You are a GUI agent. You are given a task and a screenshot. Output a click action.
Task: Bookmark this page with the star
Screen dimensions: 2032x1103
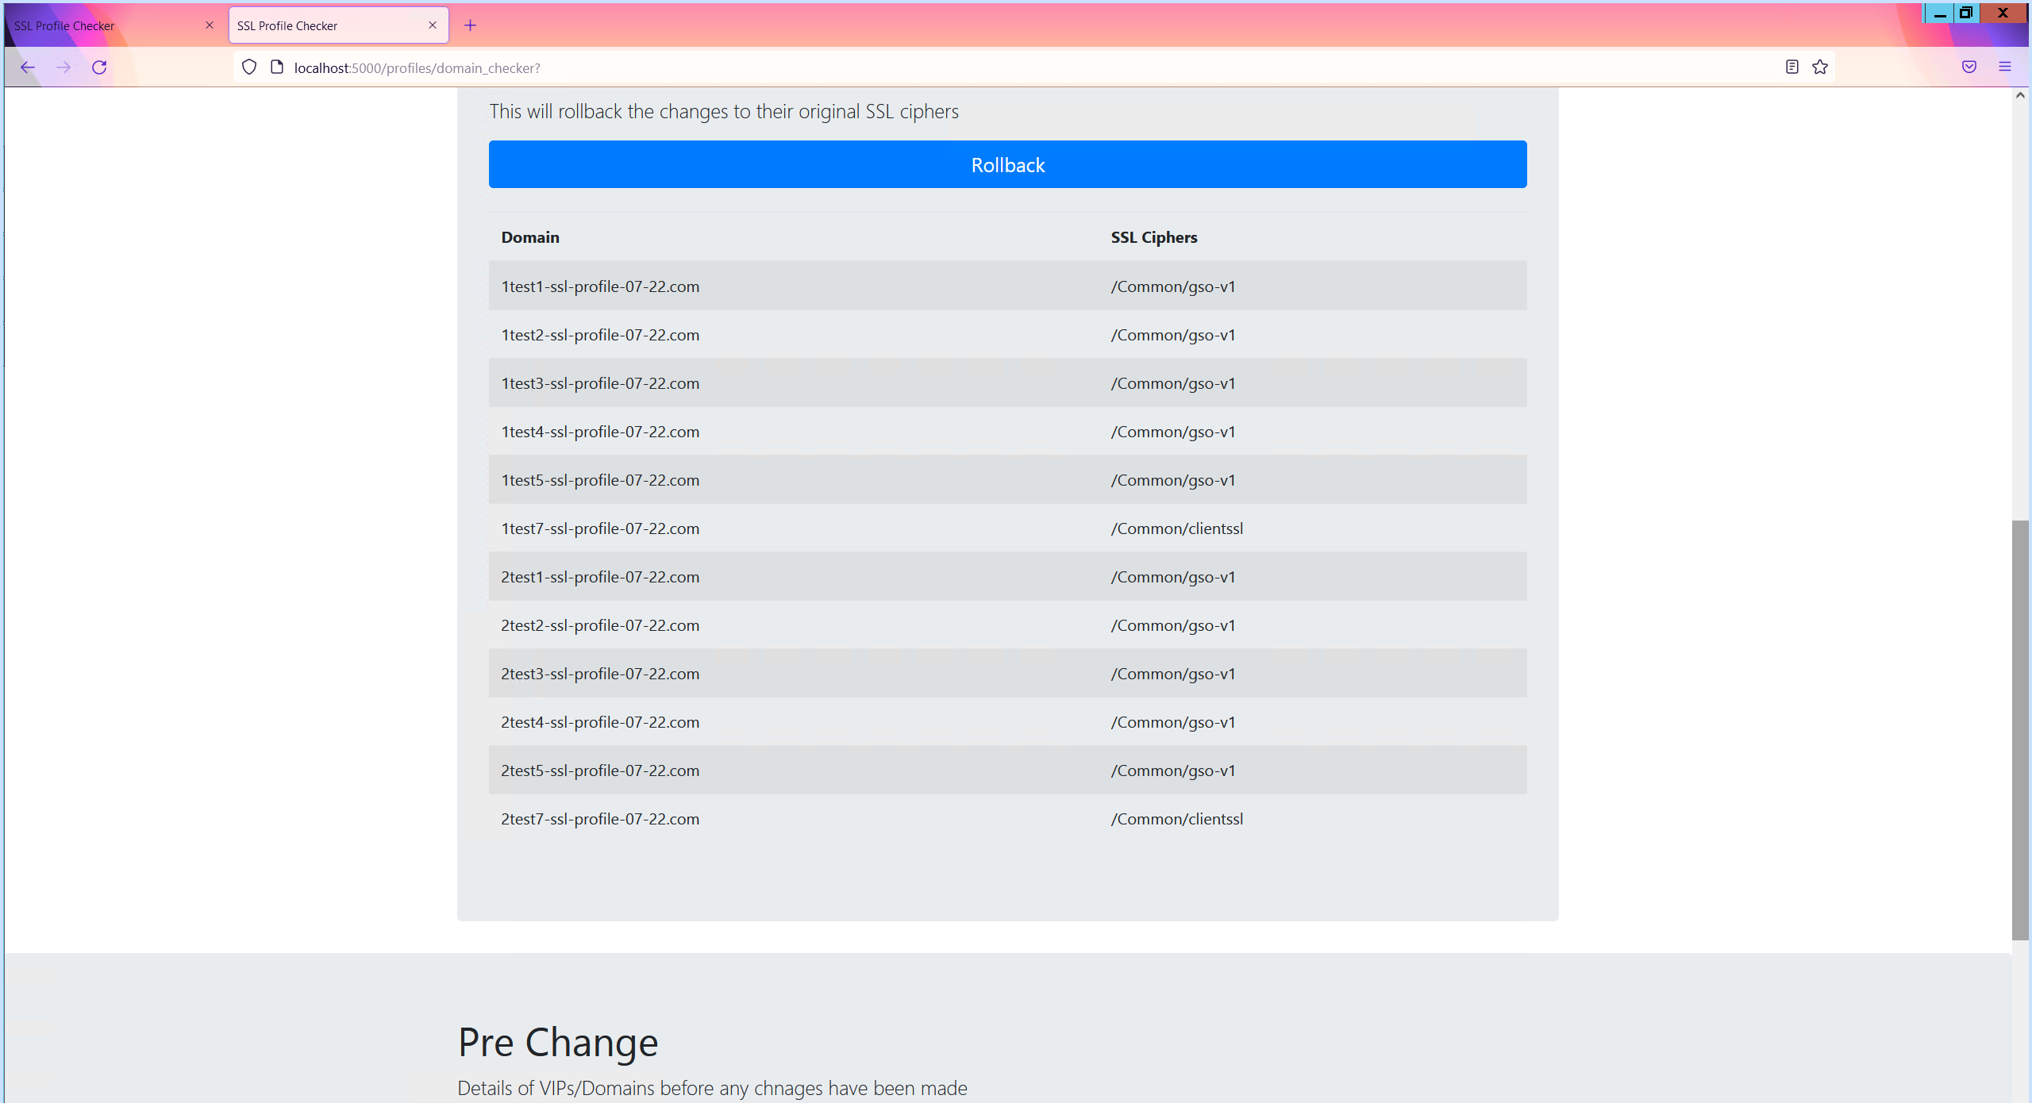coord(1820,67)
